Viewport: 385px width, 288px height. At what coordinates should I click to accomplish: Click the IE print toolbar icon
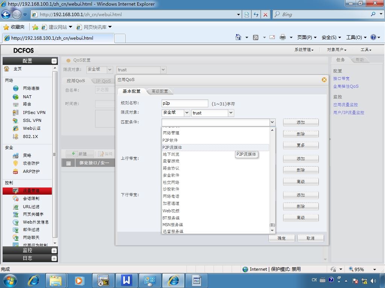(283, 37)
